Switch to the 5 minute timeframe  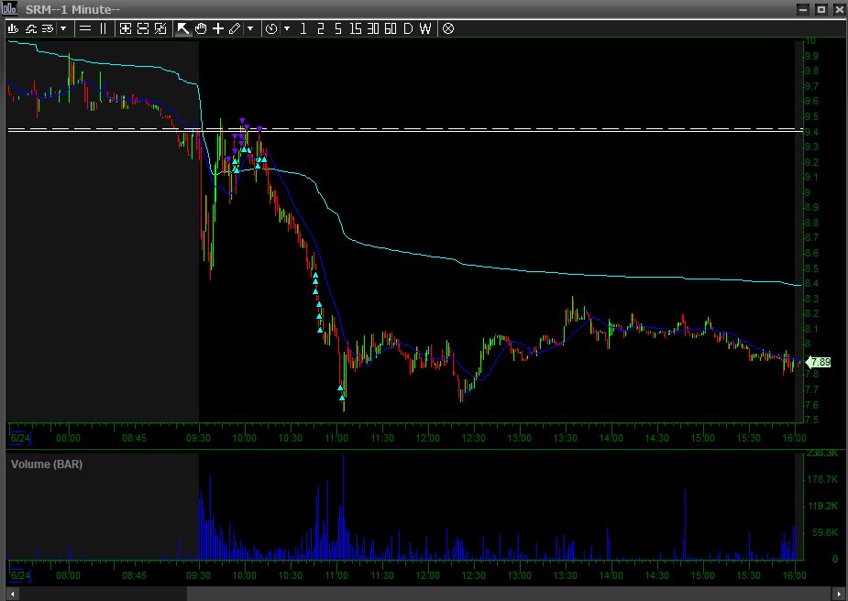pos(338,28)
